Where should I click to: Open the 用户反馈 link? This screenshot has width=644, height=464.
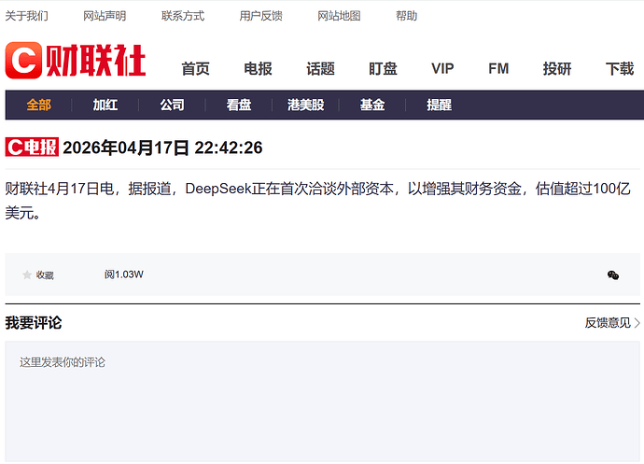tap(260, 16)
